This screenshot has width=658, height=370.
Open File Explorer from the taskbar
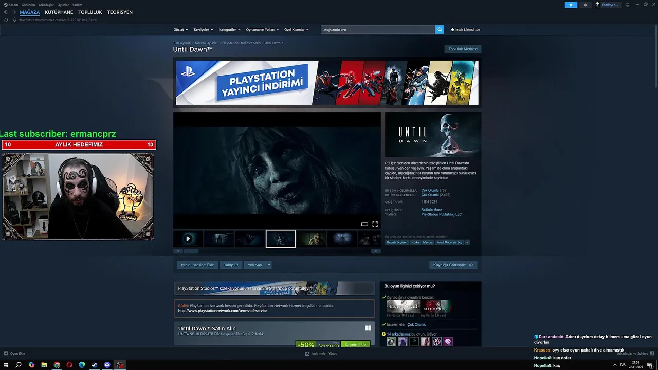(44, 365)
